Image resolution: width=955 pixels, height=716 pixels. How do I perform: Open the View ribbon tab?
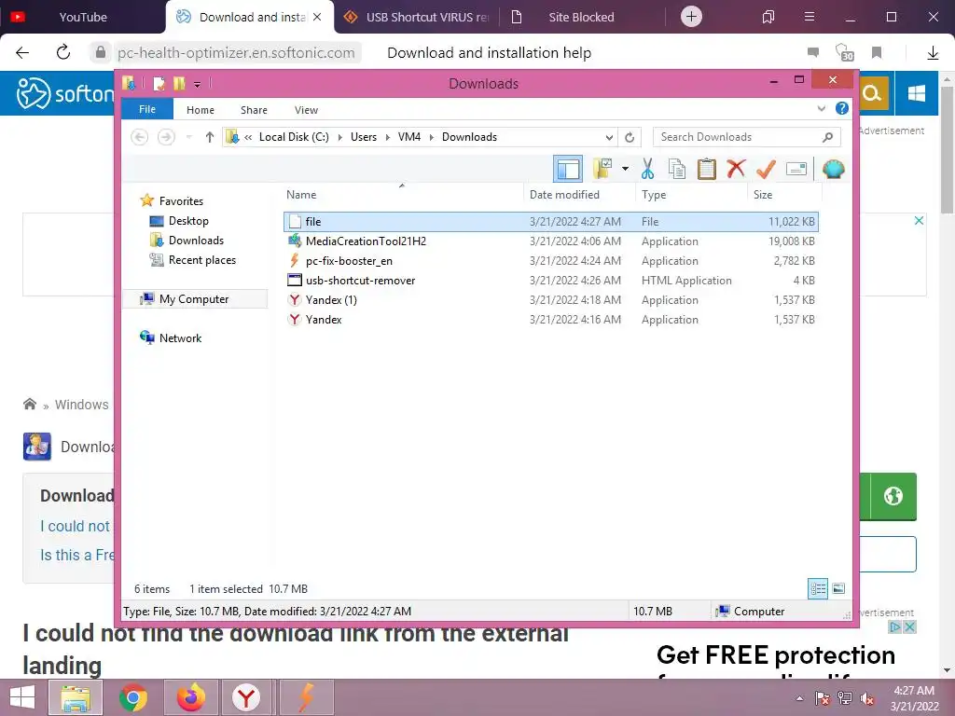click(306, 110)
